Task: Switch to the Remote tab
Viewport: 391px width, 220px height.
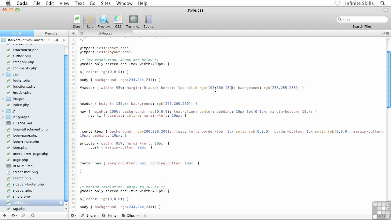Action: point(51,33)
